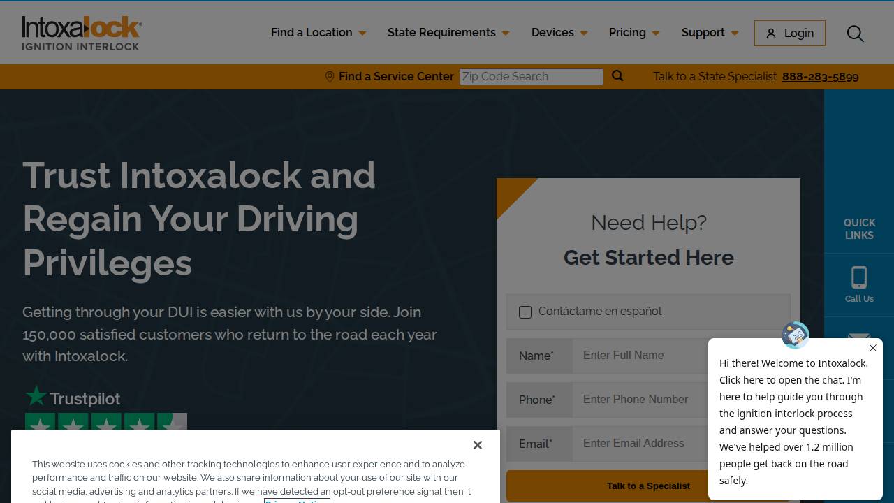
Task: Click the Zip Code Search input field
Action: coord(531,76)
